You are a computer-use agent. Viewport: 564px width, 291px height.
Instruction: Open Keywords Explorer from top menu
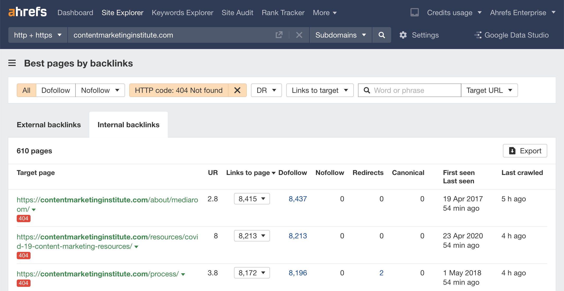[x=182, y=13]
